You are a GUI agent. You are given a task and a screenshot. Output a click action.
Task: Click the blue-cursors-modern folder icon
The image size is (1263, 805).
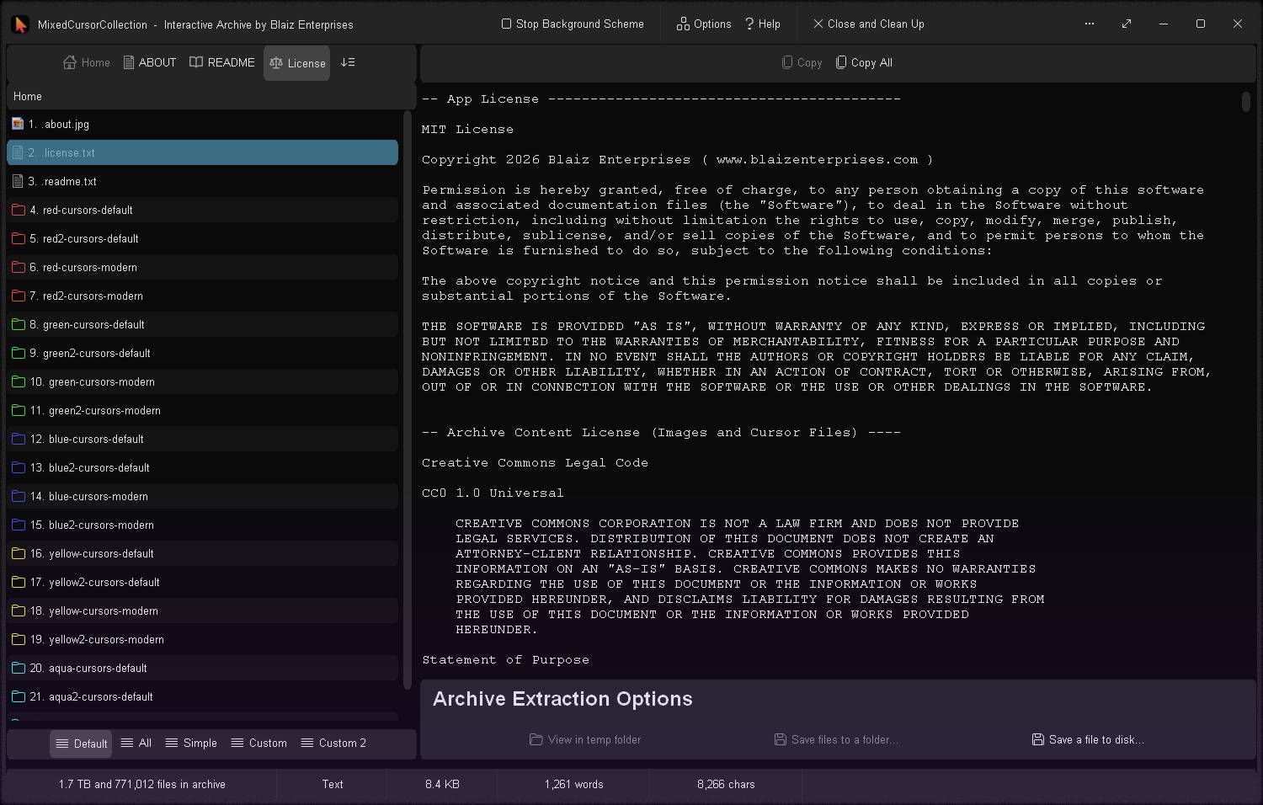pos(19,496)
